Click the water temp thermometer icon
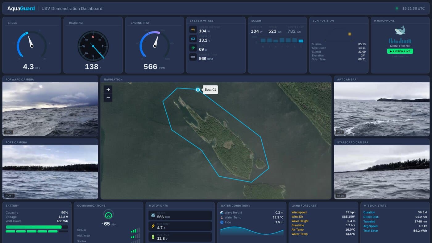The image size is (432, 243). tap(222, 217)
